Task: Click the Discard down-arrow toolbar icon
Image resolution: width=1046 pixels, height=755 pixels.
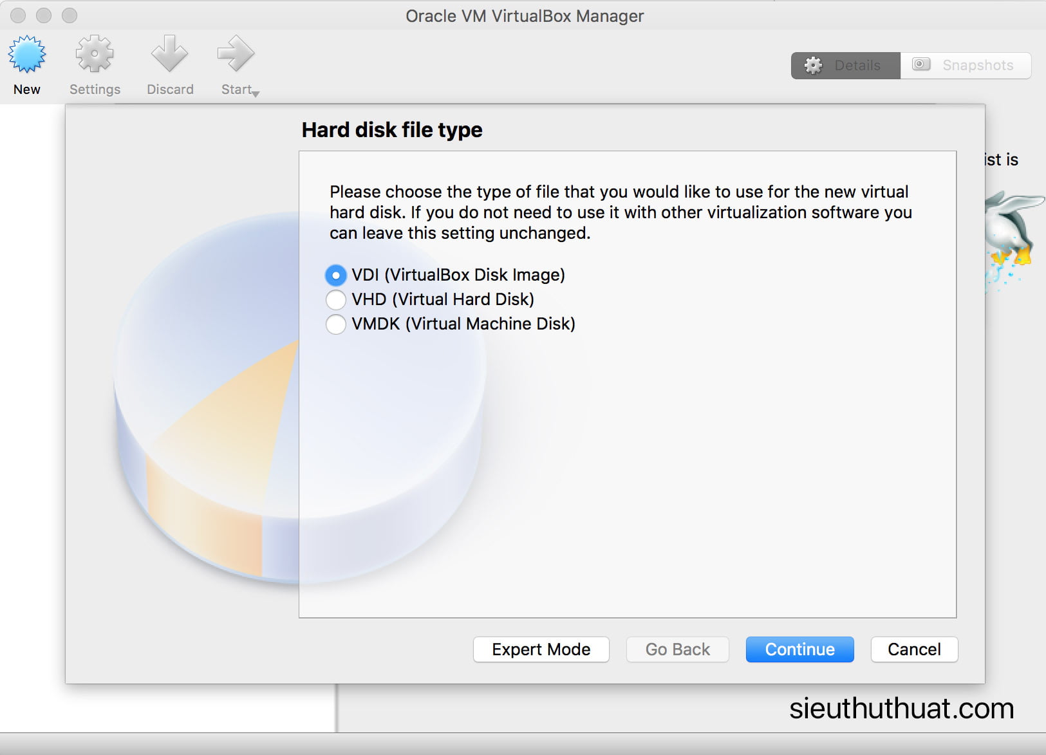Action: point(169,55)
